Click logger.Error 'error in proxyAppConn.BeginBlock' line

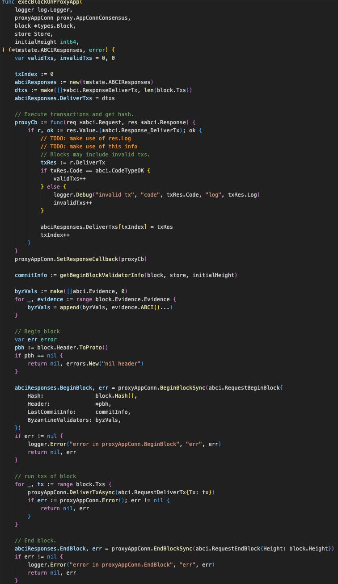point(124,444)
